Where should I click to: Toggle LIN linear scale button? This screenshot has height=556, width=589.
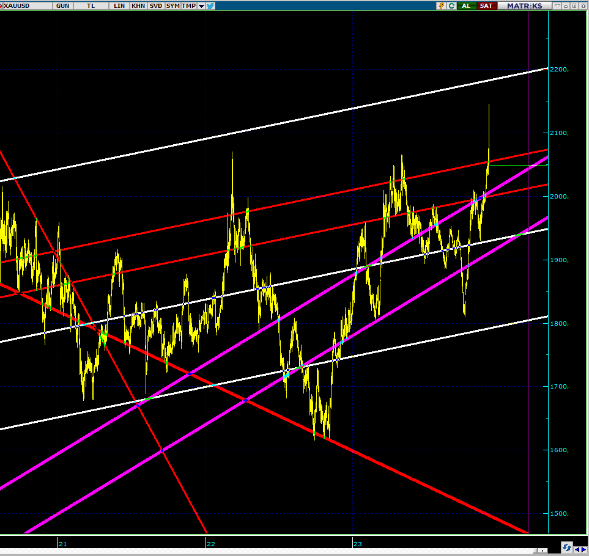tap(119, 5)
